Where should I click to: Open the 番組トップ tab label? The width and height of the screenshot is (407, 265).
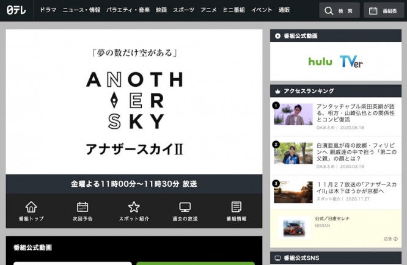[x=31, y=219]
